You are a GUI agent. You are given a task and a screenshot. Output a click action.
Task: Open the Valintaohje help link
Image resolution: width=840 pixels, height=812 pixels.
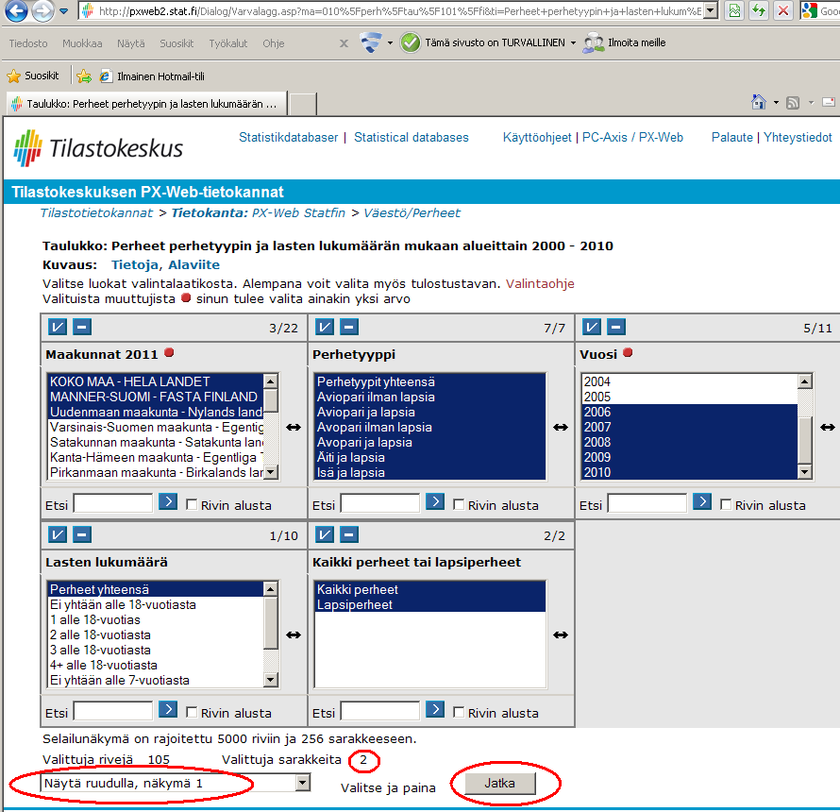point(540,283)
